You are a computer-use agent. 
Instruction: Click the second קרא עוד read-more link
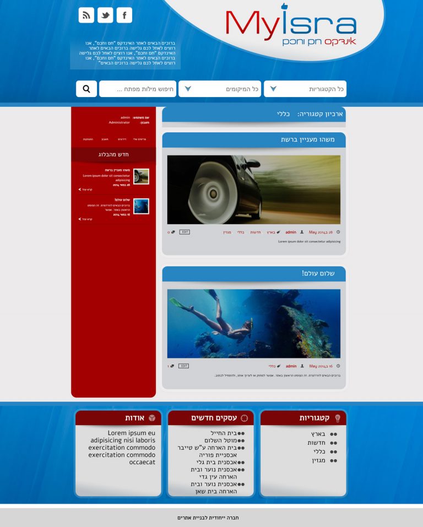87,219
